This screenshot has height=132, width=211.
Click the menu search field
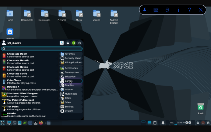42,49
